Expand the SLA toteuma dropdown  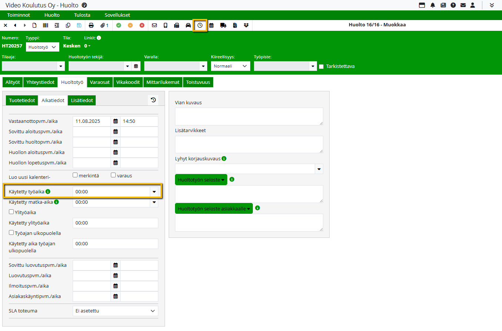point(115,311)
